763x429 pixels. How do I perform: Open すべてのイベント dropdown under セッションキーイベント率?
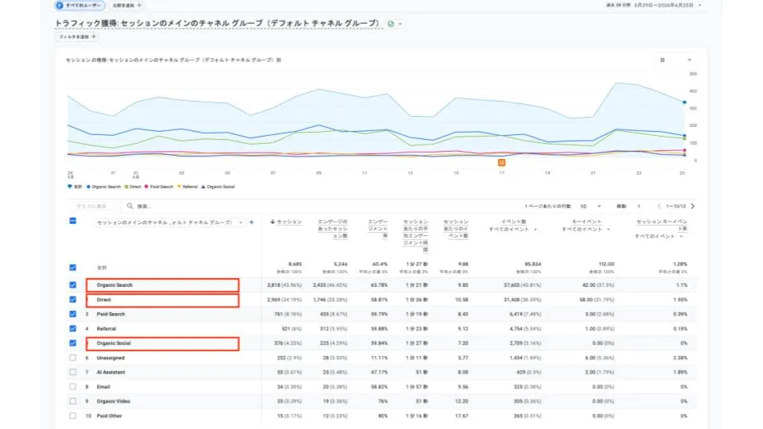658,237
